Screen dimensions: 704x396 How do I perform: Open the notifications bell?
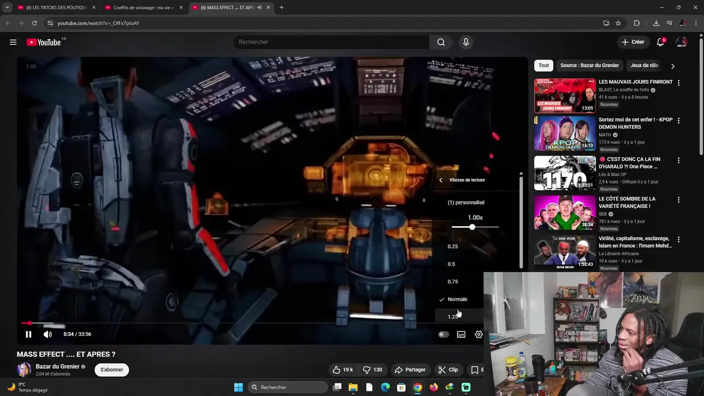661,42
